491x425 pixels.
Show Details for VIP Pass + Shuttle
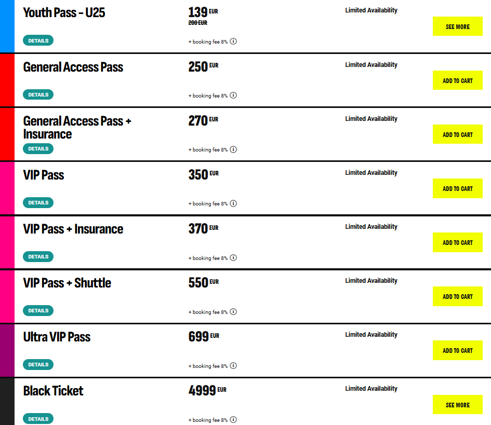38,310
